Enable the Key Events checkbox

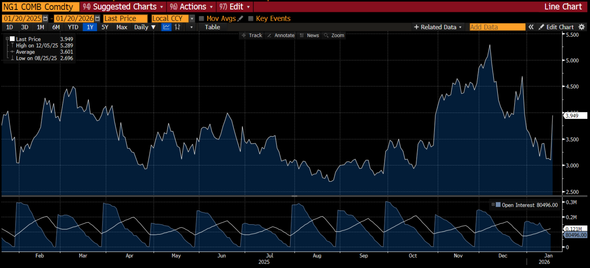click(251, 18)
